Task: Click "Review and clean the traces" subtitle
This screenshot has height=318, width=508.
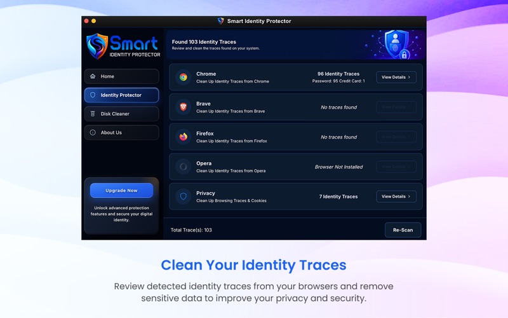Action: [215, 48]
